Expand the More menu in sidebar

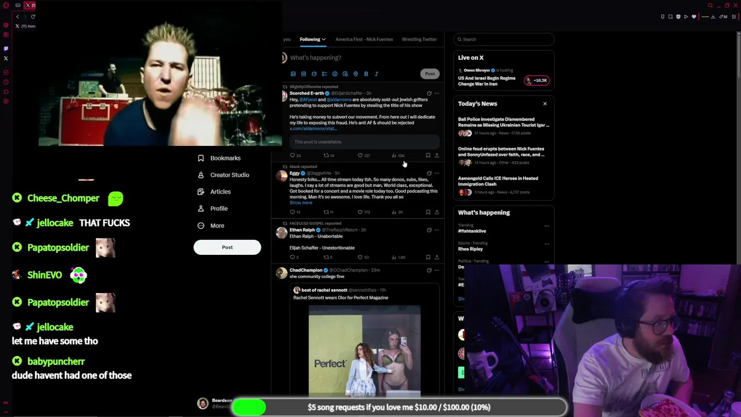(x=211, y=225)
